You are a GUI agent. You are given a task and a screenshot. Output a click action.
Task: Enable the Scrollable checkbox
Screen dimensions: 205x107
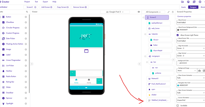click(178, 106)
